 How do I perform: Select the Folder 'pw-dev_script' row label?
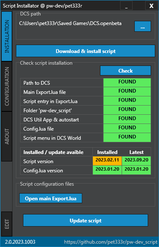[48, 110]
